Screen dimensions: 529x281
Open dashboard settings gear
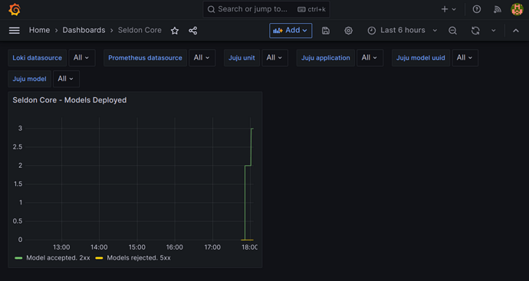348,31
